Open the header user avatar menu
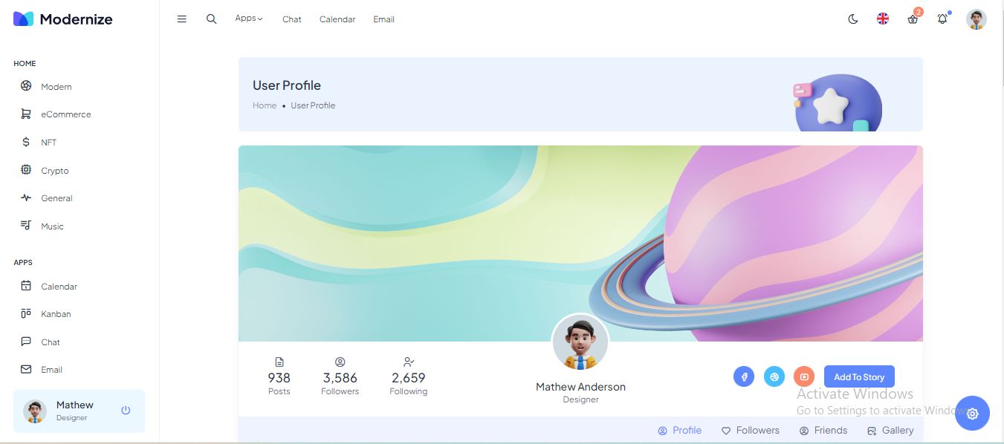Screen dimensions: 1004x444 click(x=977, y=19)
